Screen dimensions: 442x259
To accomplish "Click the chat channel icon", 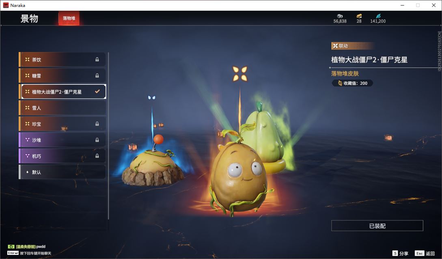I will point(11,246).
